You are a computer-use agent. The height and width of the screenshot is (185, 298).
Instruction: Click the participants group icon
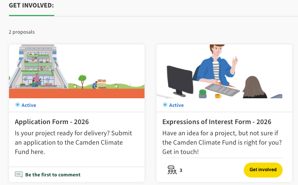172,170
